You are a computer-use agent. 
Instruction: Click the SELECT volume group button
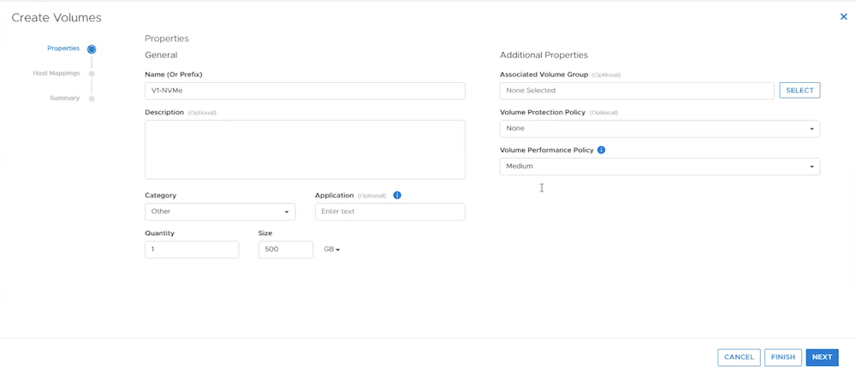click(800, 91)
